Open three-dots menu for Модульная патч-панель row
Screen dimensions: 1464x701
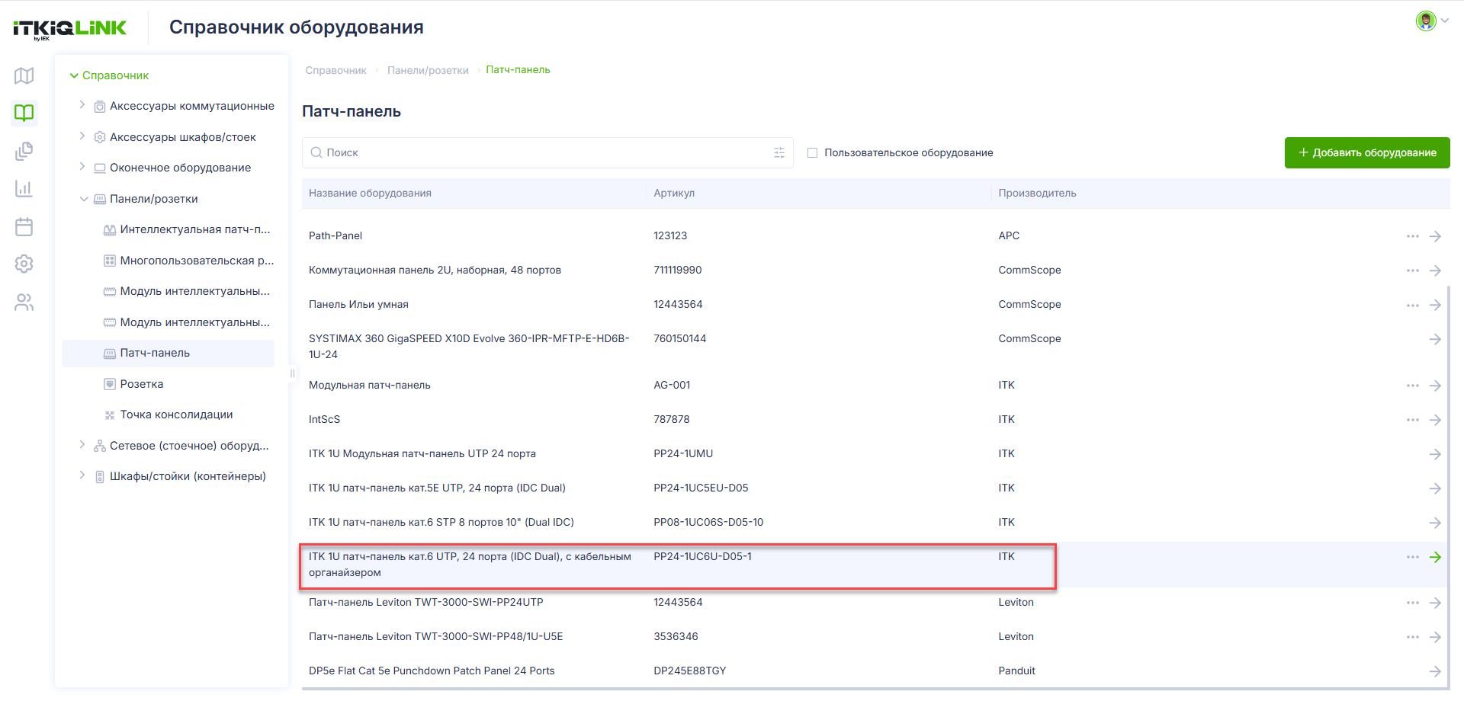click(x=1413, y=386)
